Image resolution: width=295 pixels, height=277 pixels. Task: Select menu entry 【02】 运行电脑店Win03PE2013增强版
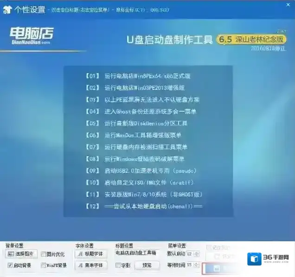(135, 88)
